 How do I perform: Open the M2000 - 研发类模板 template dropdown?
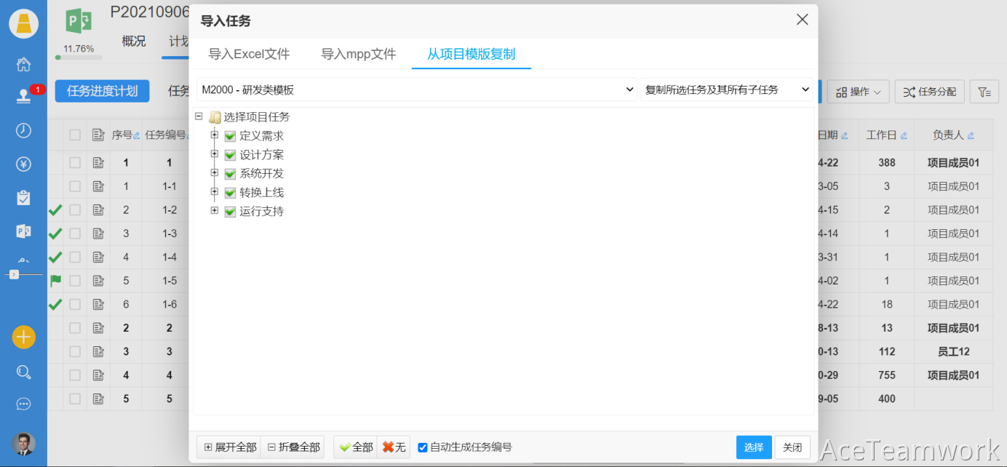[x=417, y=89]
